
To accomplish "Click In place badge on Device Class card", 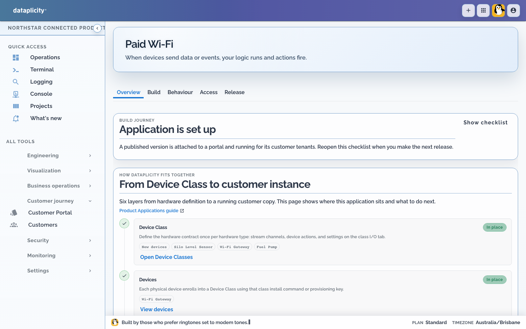I will [x=495, y=227].
